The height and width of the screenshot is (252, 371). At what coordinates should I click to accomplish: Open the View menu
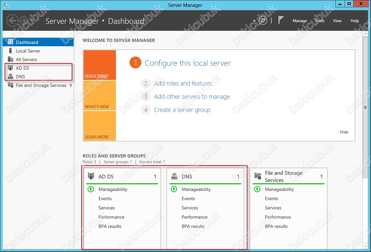(x=337, y=21)
